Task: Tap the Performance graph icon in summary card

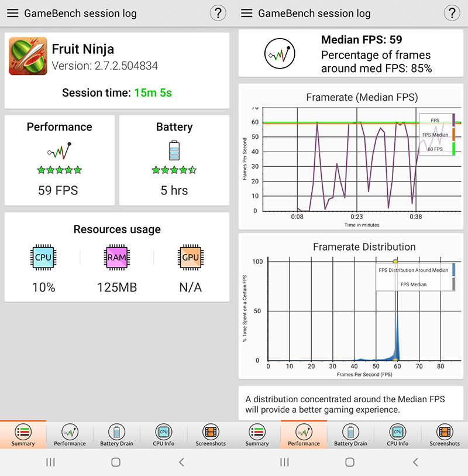Action: pos(59,151)
